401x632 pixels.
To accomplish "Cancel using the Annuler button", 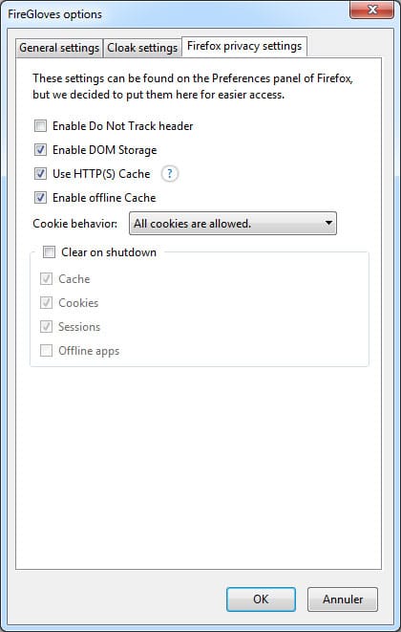I will (x=343, y=599).
